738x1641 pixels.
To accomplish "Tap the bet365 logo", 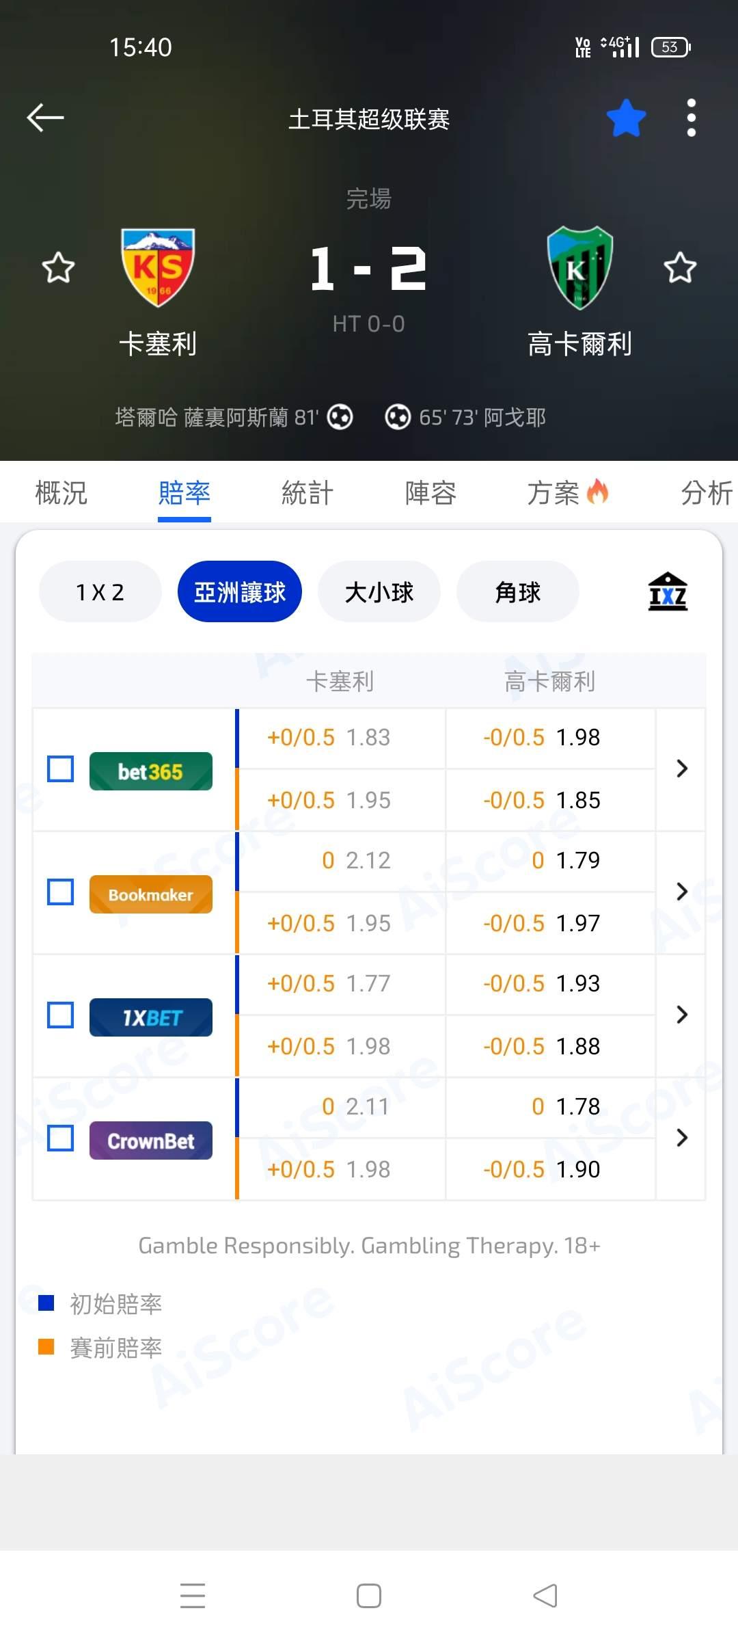I will coord(151,771).
